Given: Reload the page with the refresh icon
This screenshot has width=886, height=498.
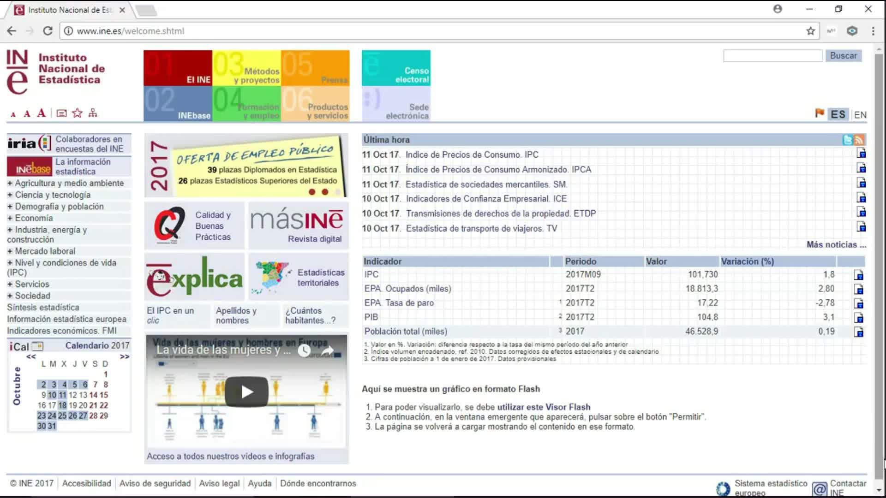Looking at the screenshot, I should tap(48, 31).
